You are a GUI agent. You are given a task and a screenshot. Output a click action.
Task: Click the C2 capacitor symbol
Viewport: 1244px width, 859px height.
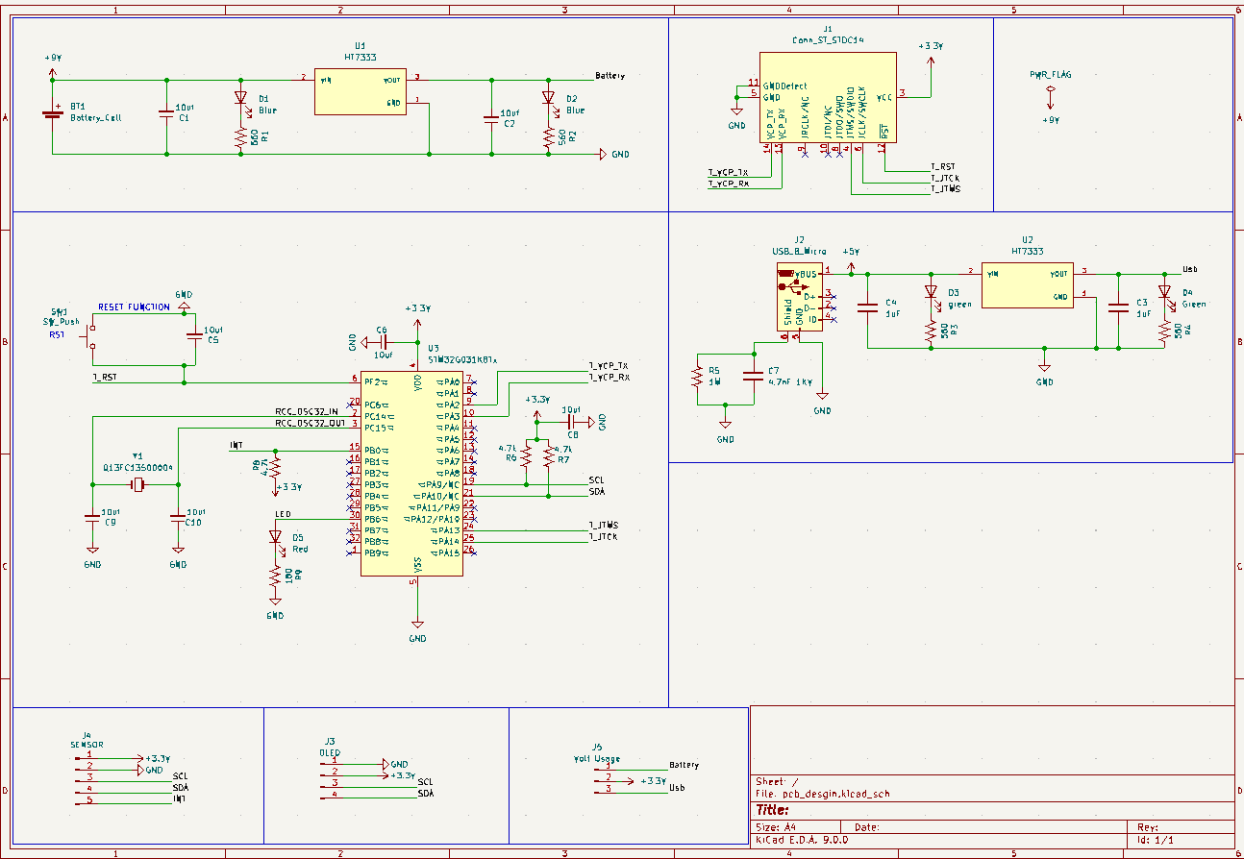pos(491,118)
